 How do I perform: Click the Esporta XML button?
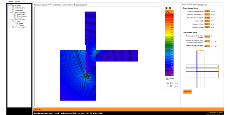point(187,92)
